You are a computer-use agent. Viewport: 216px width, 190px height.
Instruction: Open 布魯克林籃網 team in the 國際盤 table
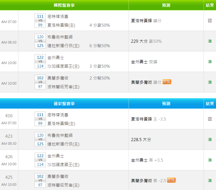click(60, 37)
